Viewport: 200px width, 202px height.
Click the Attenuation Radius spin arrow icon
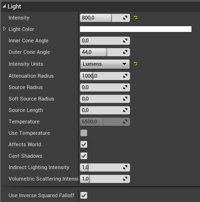(125, 76)
